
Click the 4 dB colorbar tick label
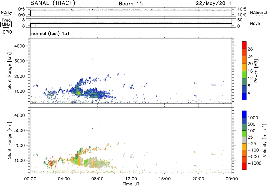pyautogui.click(x=249, y=93)
